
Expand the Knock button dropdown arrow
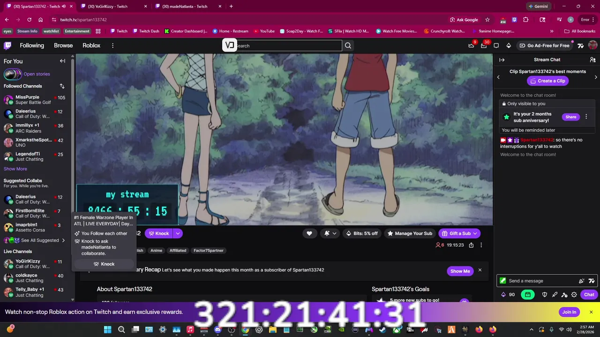178,233
